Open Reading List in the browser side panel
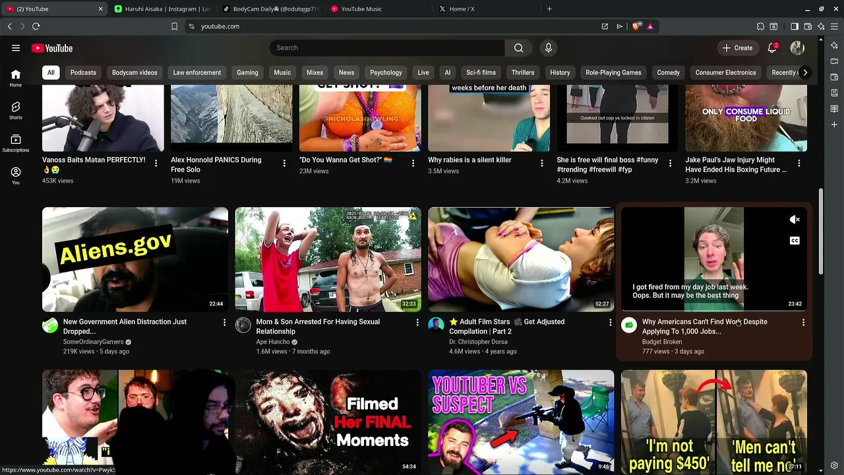 point(834,109)
